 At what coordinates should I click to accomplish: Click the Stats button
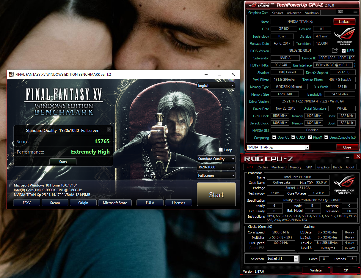pos(63,162)
